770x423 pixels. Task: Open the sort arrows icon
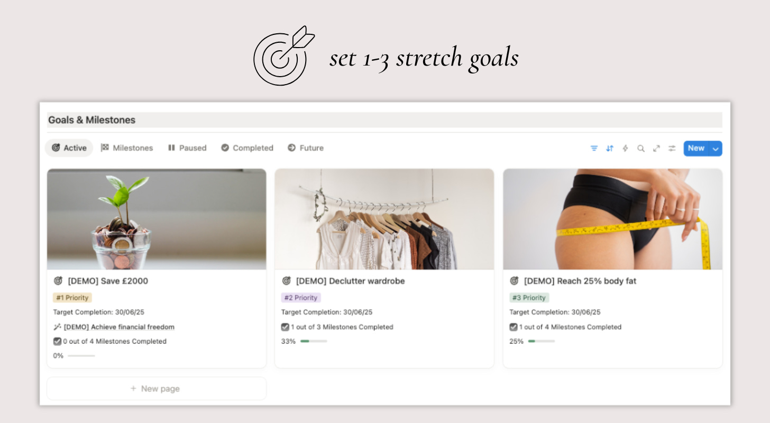pyautogui.click(x=610, y=149)
